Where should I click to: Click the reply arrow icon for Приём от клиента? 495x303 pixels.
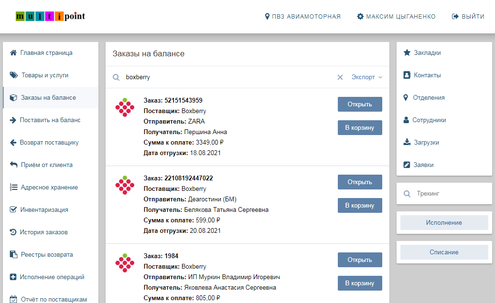tap(13, 165)
